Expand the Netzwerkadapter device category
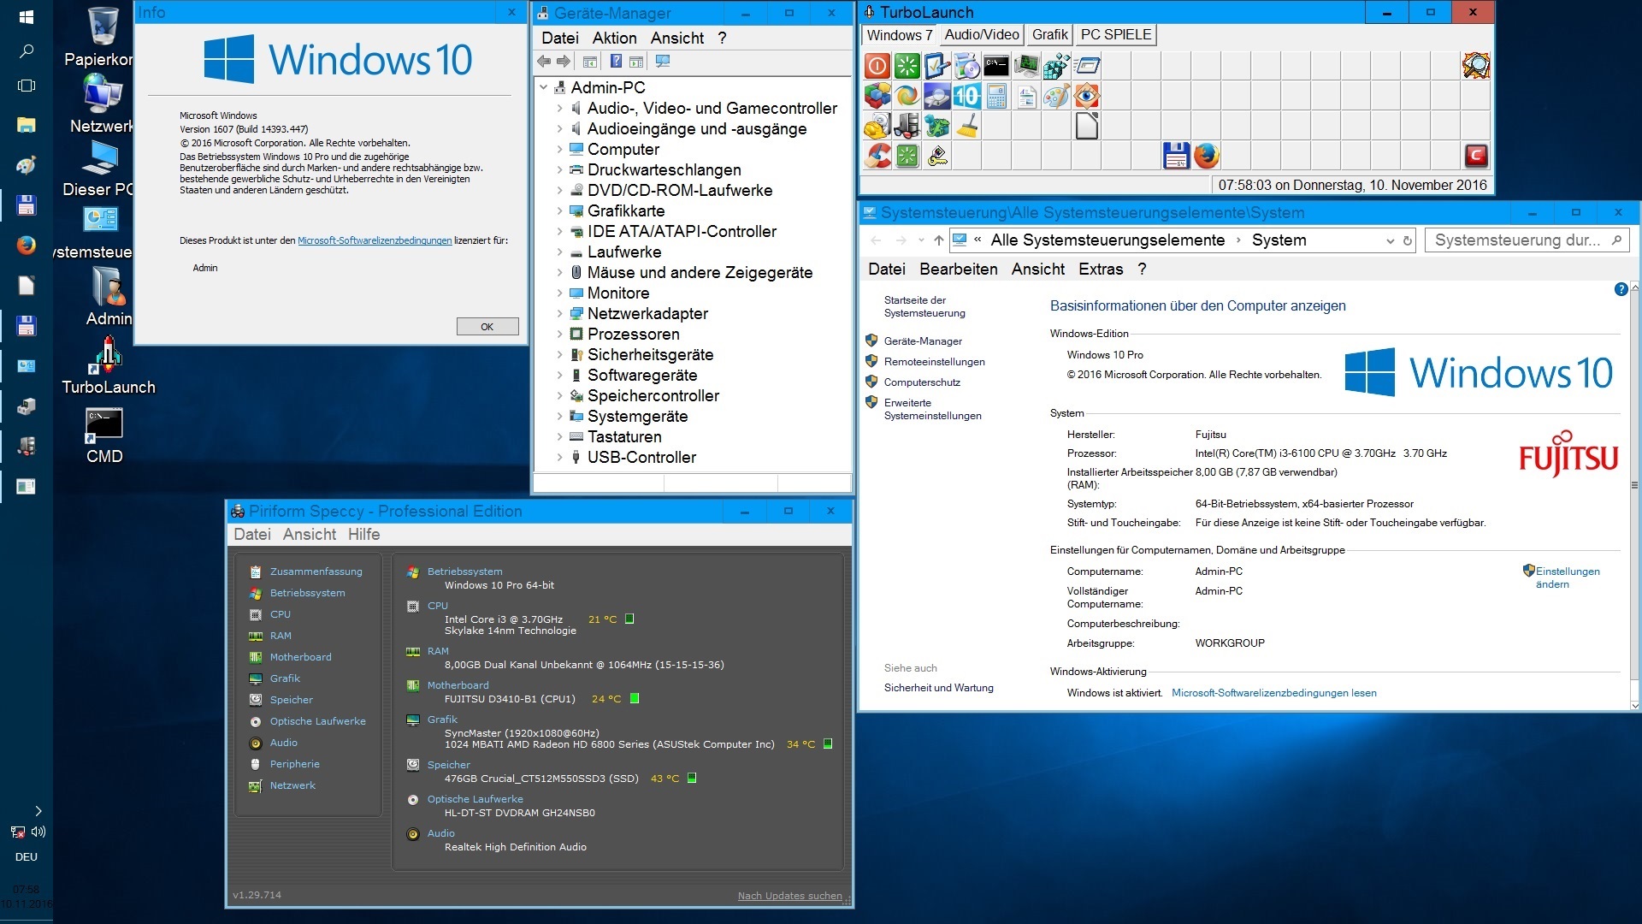Viewport: 1642px width, 924px height. point(559,314)
